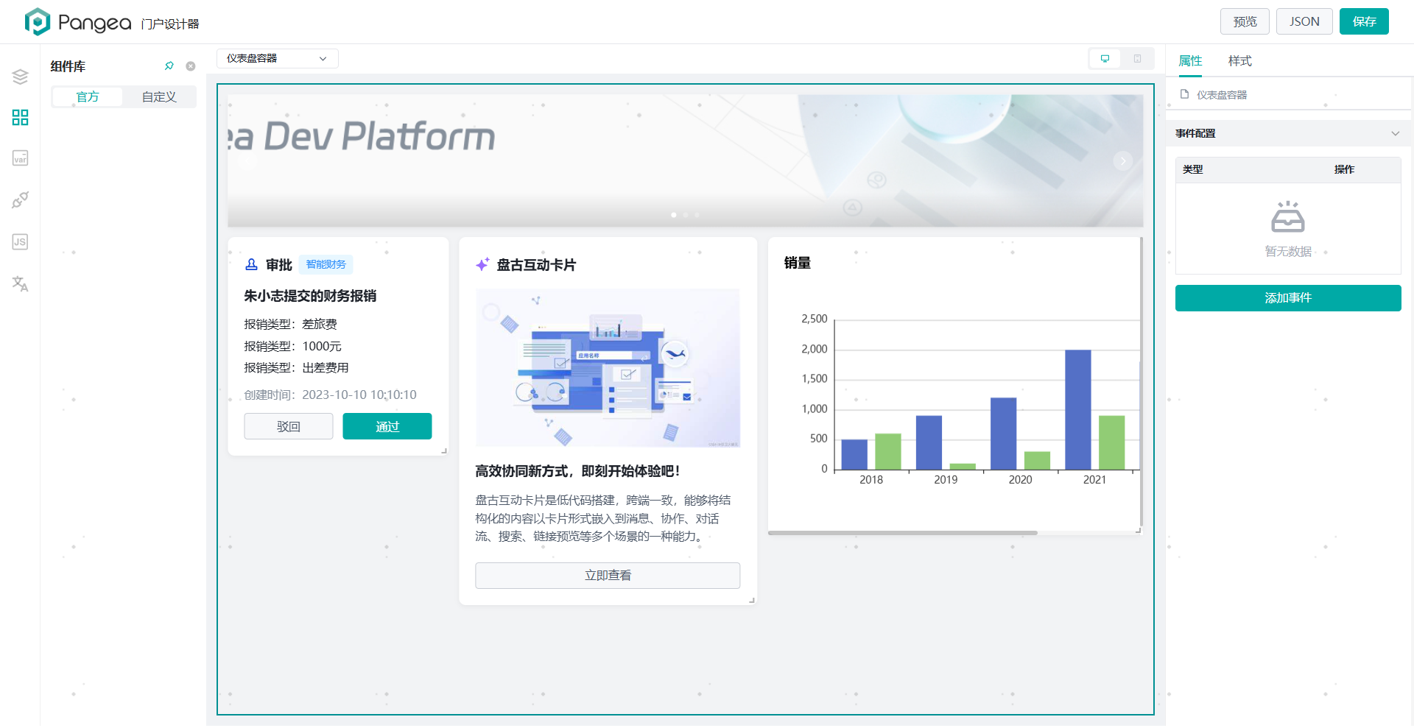Click the 驳回 button
The image size is (1414, 728).
289,426
